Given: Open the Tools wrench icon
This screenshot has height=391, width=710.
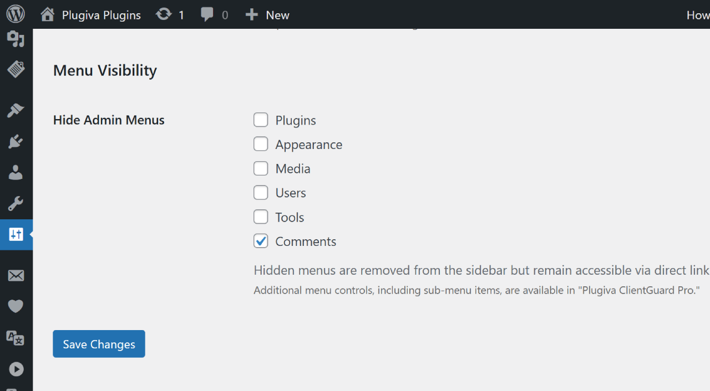Looking at the screenshot, I should [x=15, y=203].
